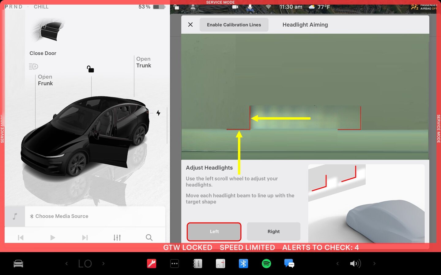Close the Headlight Aiming panel
This screenshot has height=275, width=441.
pyautogui.click(x=190, y=25)
